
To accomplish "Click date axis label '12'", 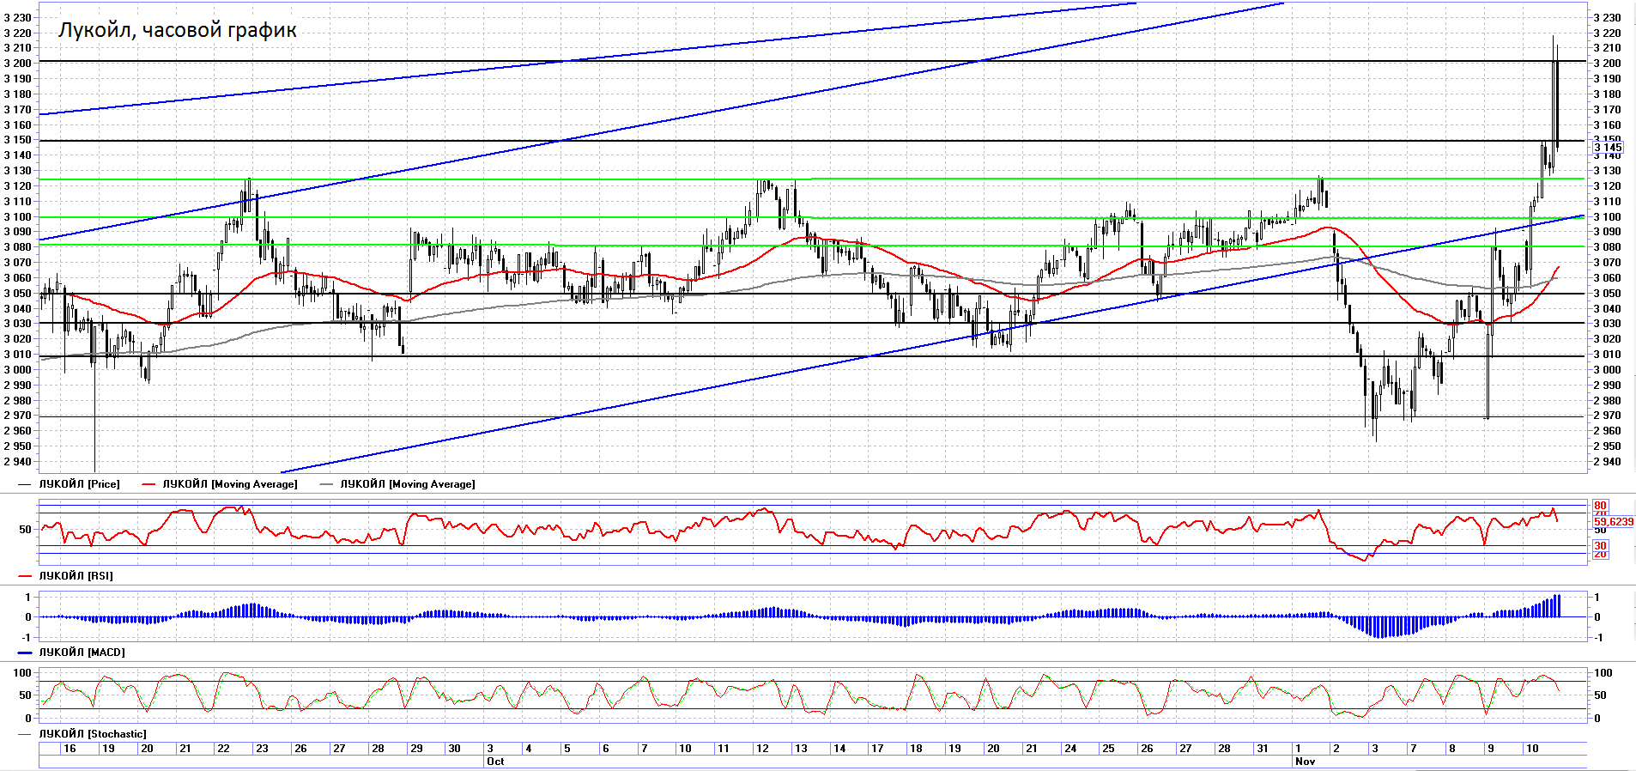I will pos(762,749).
